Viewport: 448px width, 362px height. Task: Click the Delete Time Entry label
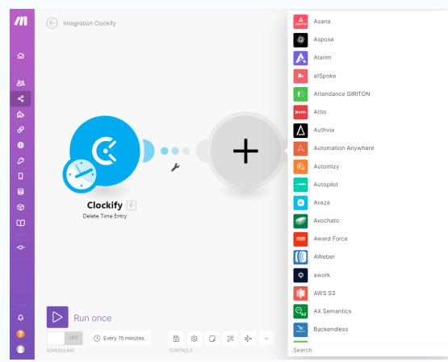(105, 216)
